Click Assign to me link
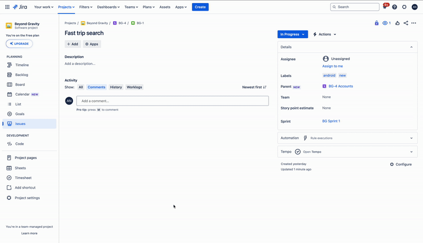The height and width of the screenshot is (243, 423). tap(333, 66)
